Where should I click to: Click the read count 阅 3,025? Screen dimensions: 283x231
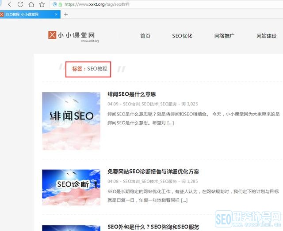190,104
